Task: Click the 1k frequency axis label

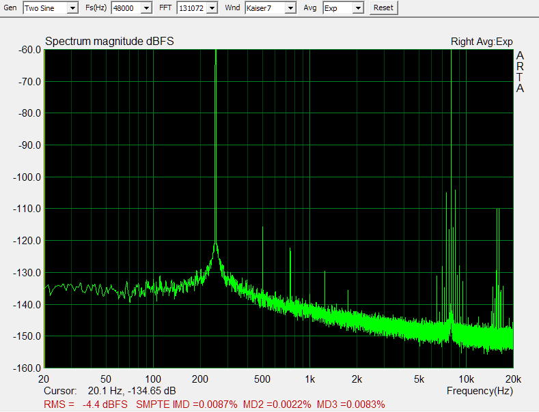Action: click(309, 379)
